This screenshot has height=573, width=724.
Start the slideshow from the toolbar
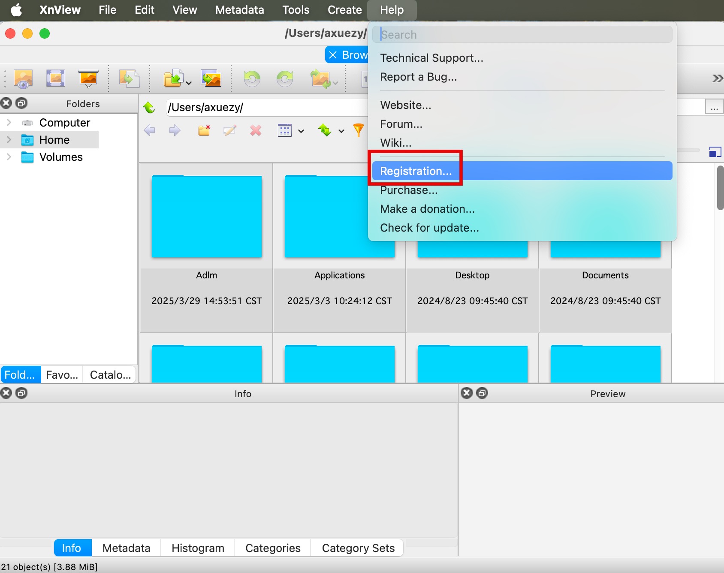coord(88,79)
